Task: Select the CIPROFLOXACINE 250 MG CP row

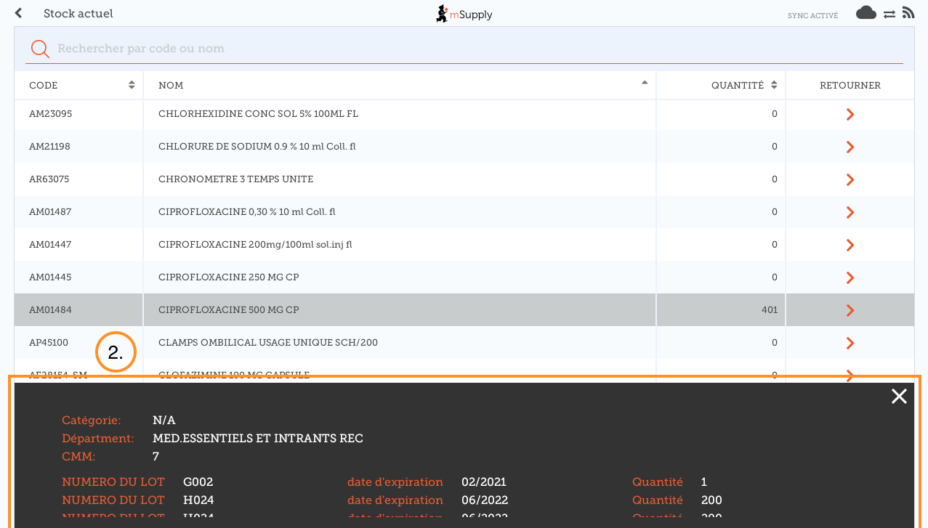Action: pyautogui.click(x=400, y=277)
